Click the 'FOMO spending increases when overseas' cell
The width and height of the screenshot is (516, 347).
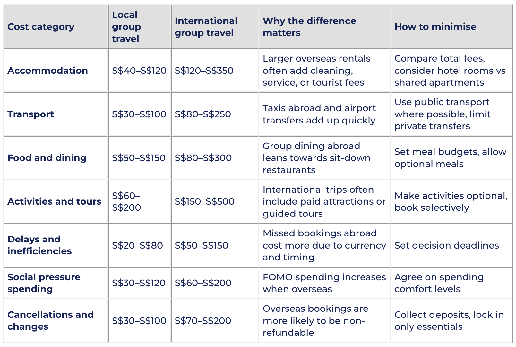pyautogui.click(x=324, y=283)
